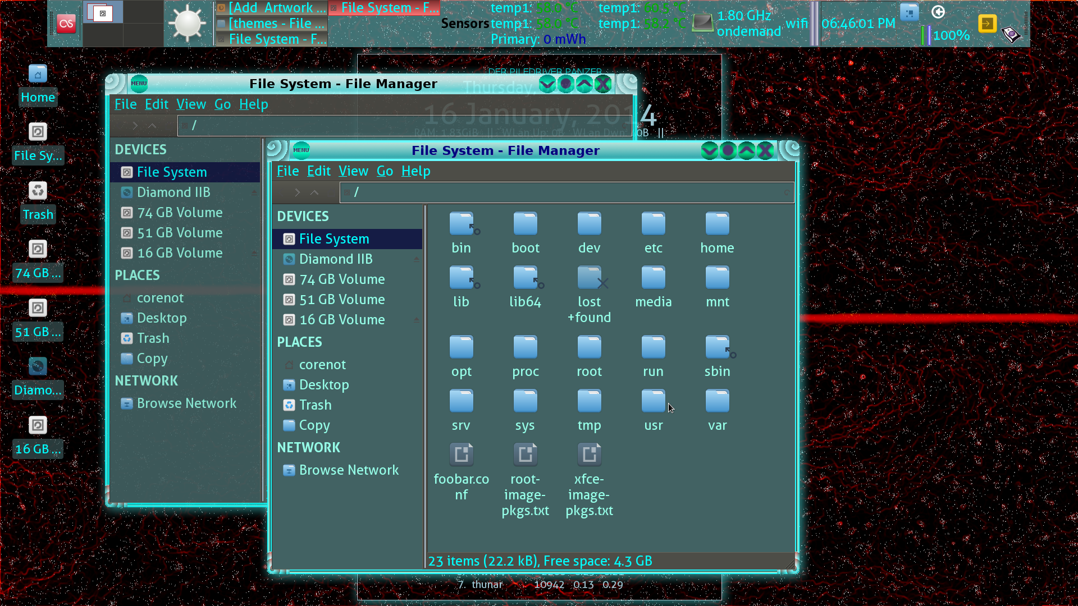Viewport: 1078px width, 606px height.
Task: Select 16 GB Volume in front sidebar
Action: [347, 320]
